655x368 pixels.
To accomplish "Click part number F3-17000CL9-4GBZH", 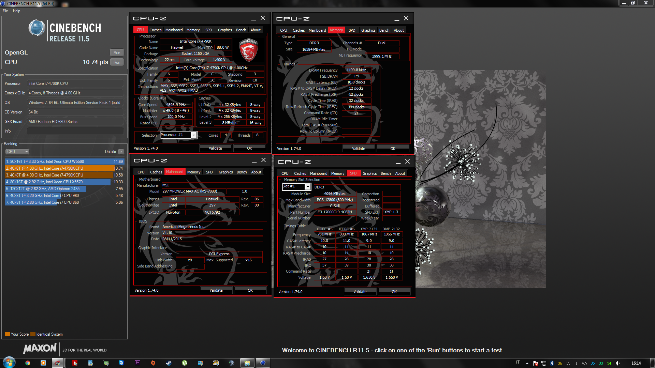I will tap(335, 212).
